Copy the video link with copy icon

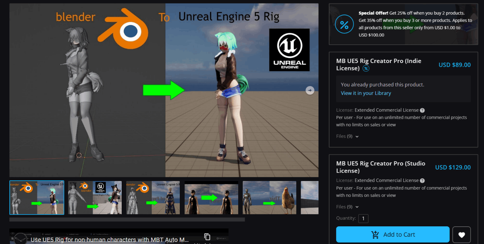(x=207, y=237)
